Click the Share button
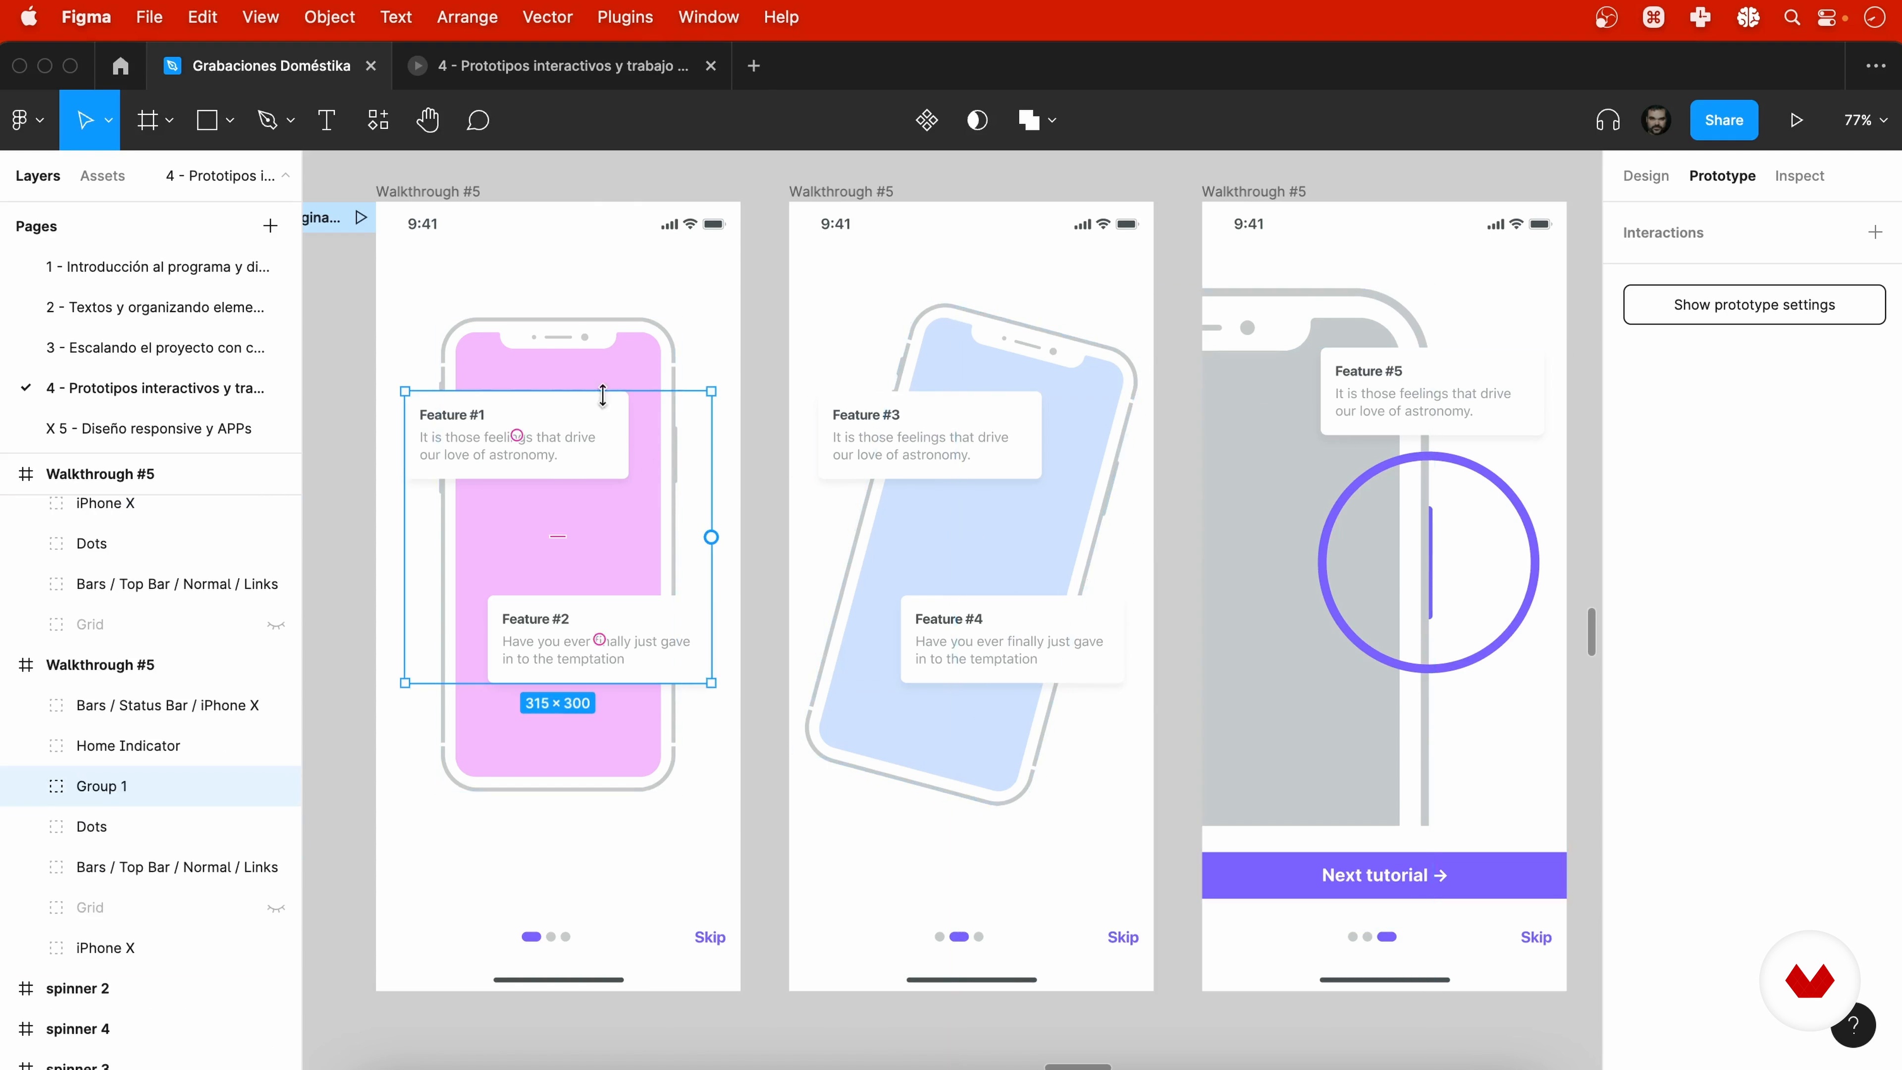The height and width of the screenshot is (1070, 1902). click(1724, 119)
